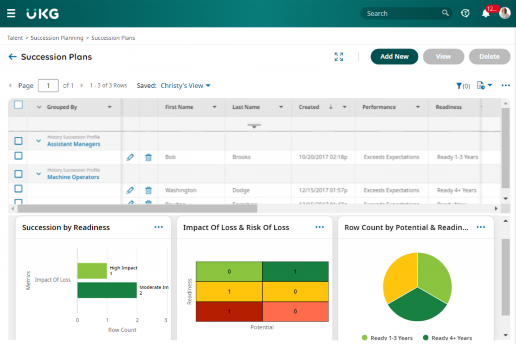
Task: Collapse the Assistant Managers group
Action: click(x=38, y=141)
